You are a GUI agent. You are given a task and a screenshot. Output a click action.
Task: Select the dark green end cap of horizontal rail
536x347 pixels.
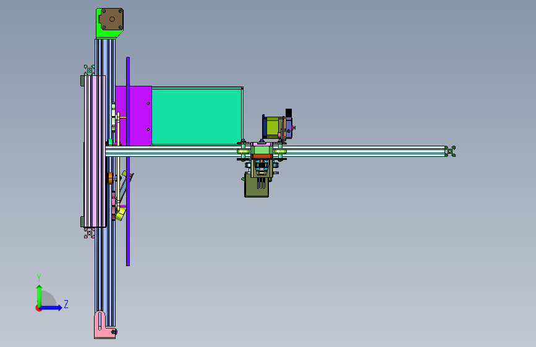(450, 151)
